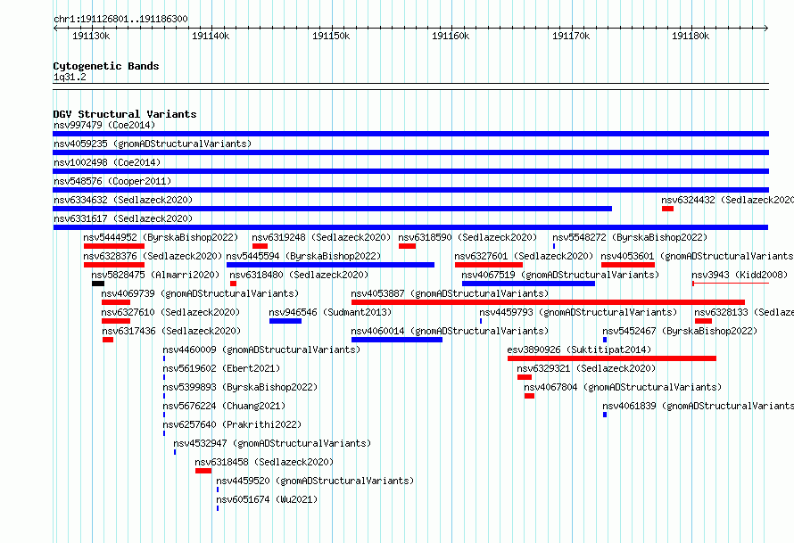Click the Cytogenetic Bands track title
Image resolution: width=794 pixels, height=543 pixels.
pos(106,66)
